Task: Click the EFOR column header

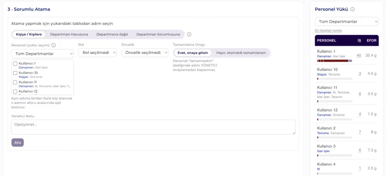Action: pyautogui.click(x=372, y=40)
